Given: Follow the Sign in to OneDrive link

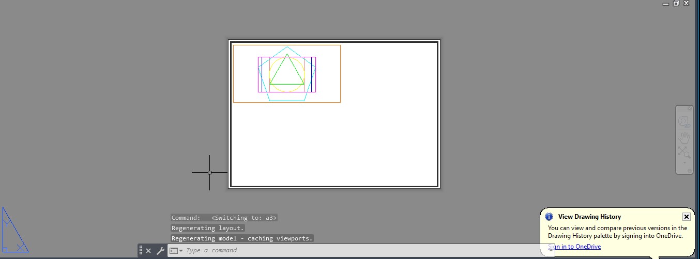Looking at the screenshot, I should coord(574,247).
